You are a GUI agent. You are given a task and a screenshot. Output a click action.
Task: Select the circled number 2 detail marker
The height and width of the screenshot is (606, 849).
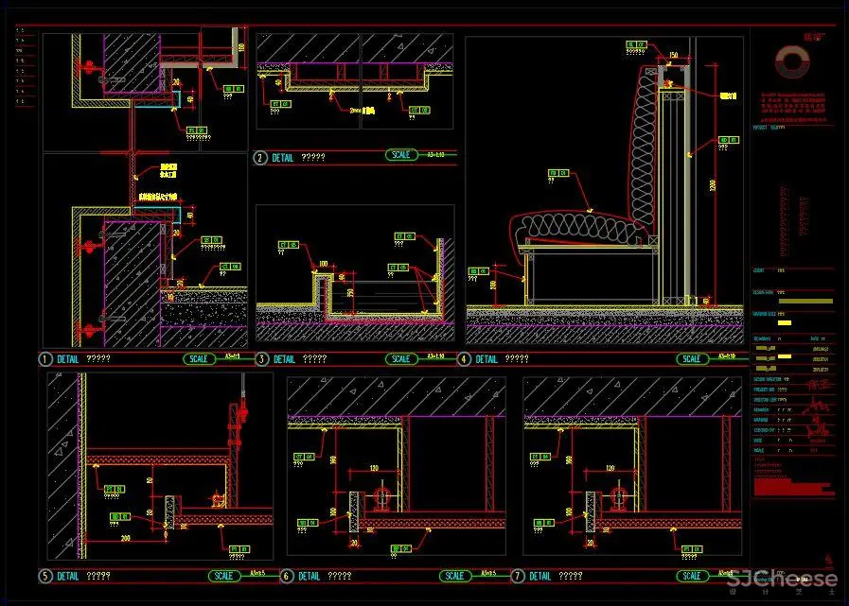(x=259, y=158)
